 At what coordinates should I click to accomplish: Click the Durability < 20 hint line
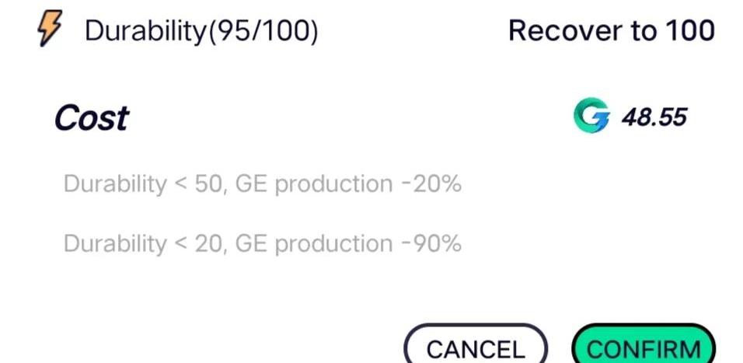click(x=262, y=244)
